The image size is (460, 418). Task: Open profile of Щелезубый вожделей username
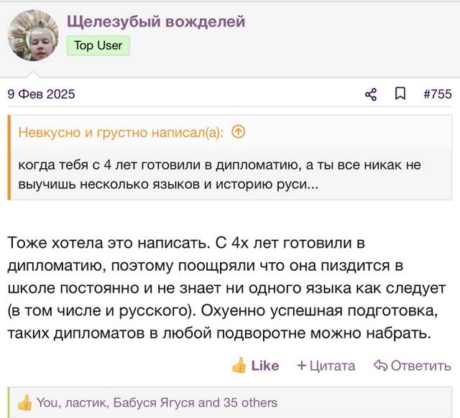coord(156,22)
